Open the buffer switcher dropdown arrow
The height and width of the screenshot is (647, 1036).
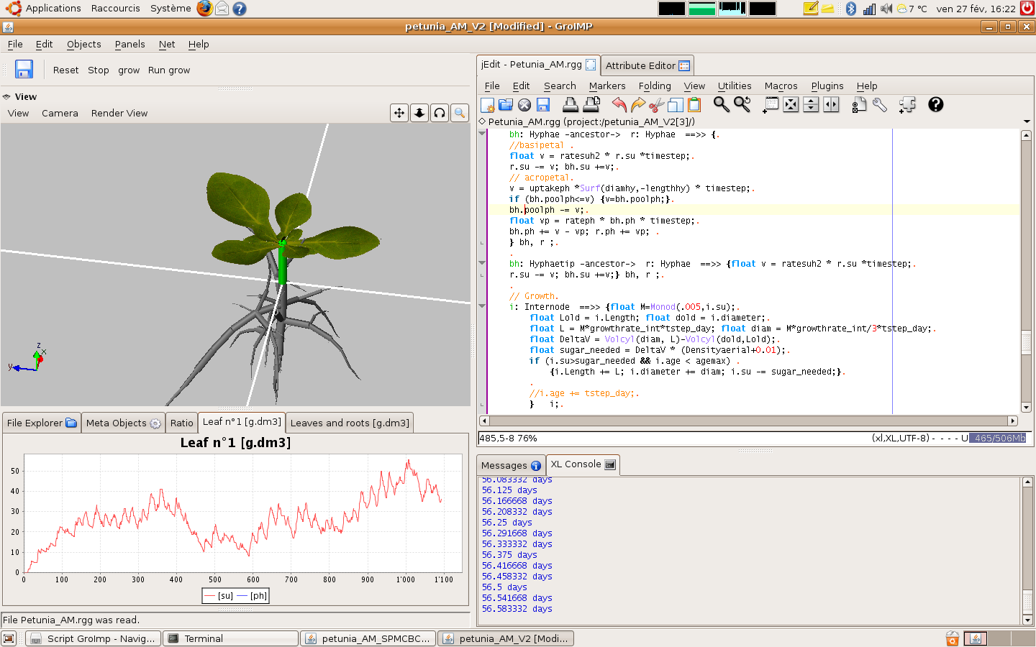(x=1027, y=121)
